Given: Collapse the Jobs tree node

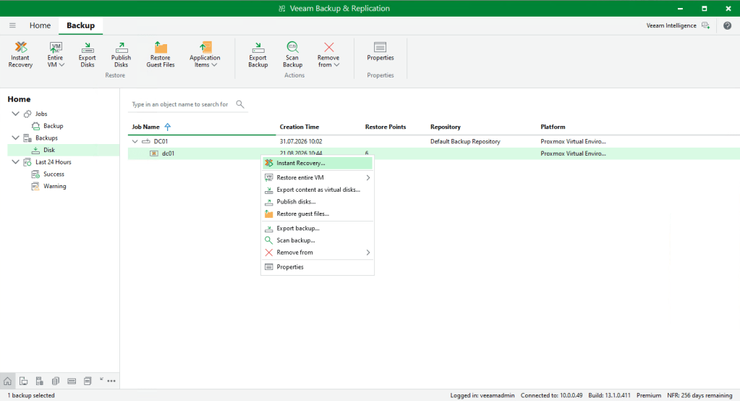Looking at the screenshot, I should tap(15, 114).
